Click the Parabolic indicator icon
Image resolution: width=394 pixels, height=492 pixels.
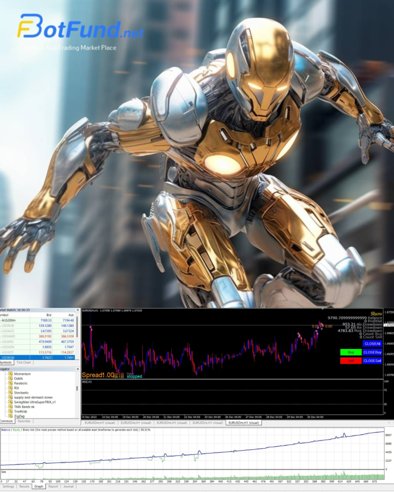click(x=11, y=383)
